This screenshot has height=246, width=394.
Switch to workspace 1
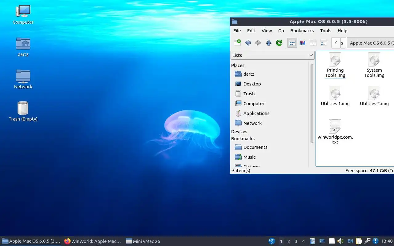click(x=281, y=241)
